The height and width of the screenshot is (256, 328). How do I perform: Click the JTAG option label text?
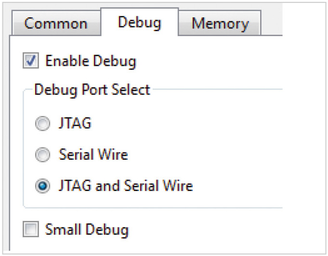[75, 124]
